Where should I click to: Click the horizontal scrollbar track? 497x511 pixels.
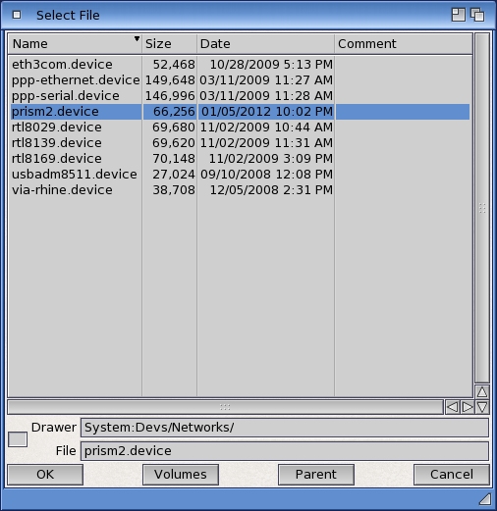[225, 407]
